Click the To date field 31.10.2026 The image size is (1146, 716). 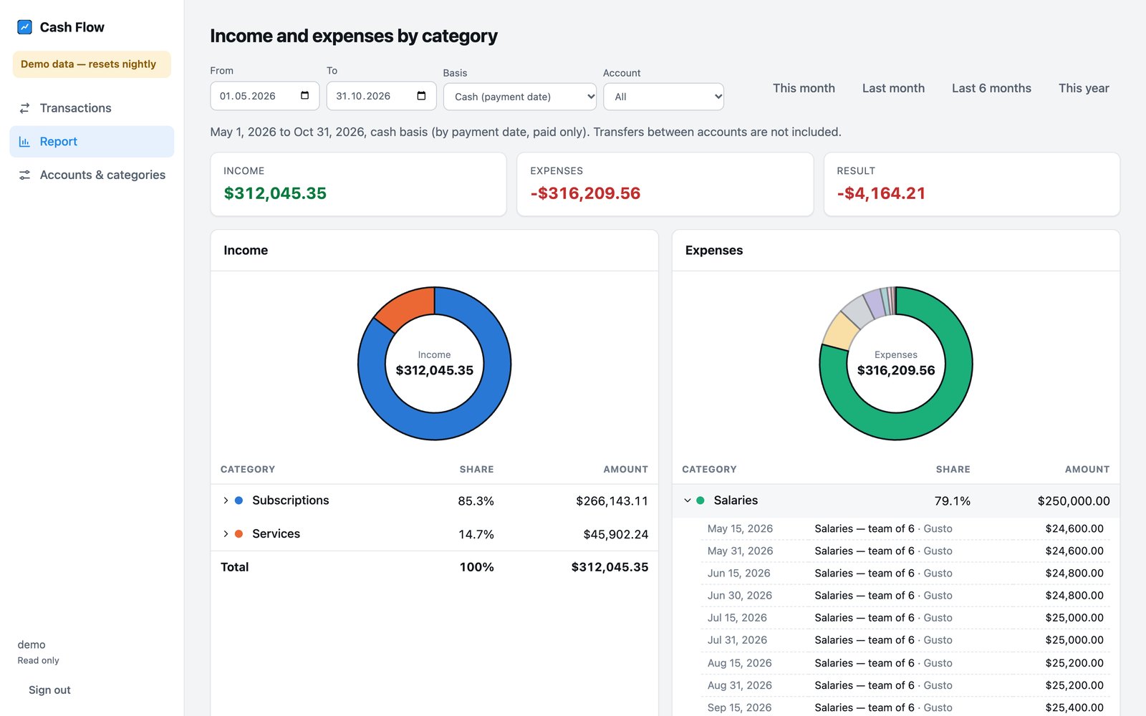(x=381, y=96)
